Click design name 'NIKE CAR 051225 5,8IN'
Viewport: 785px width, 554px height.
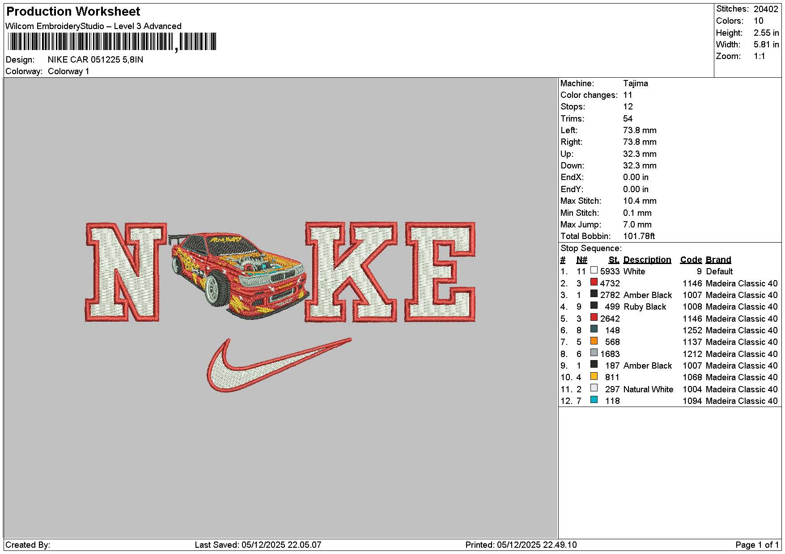(95, 59)
